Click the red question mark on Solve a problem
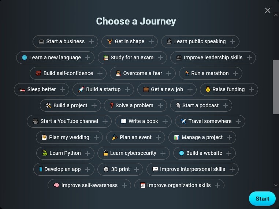 (x=112, y=105)
